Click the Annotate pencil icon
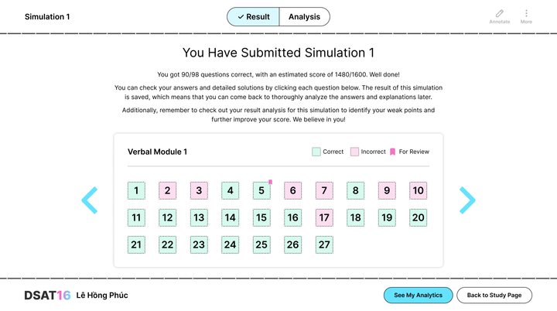Viewport: 557px width, 311px height. (x=500, y=13)
